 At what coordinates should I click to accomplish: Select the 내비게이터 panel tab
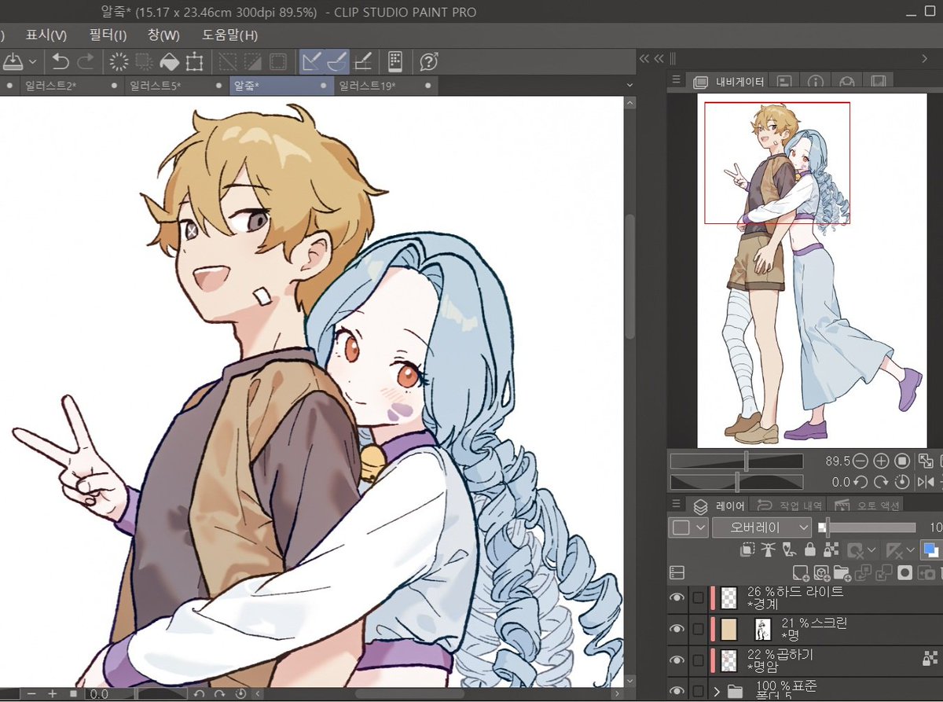(x=728, y=81)
